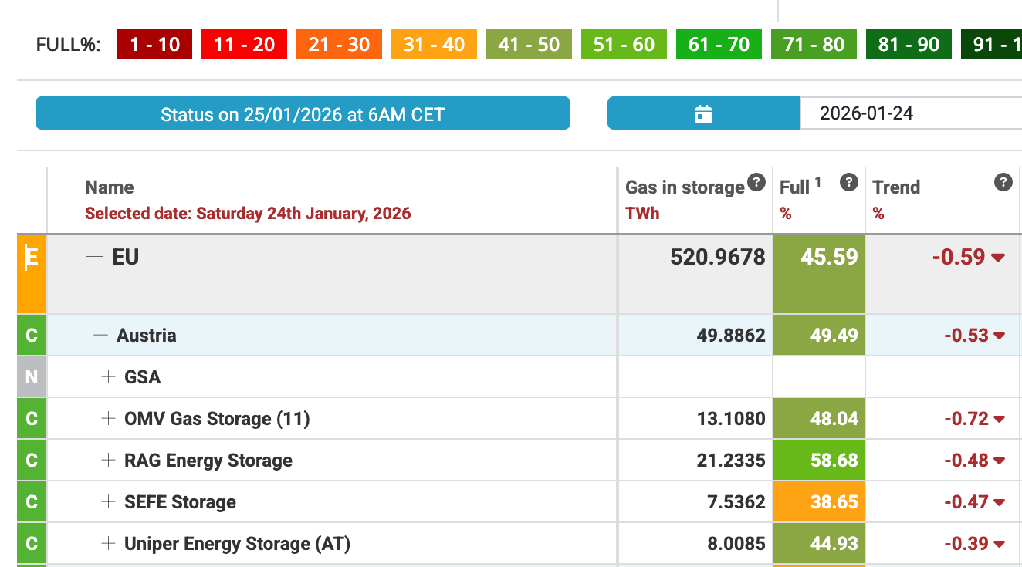Click Status on 25/01/2026 button
1022x567 pixels.
click(303, 114)
